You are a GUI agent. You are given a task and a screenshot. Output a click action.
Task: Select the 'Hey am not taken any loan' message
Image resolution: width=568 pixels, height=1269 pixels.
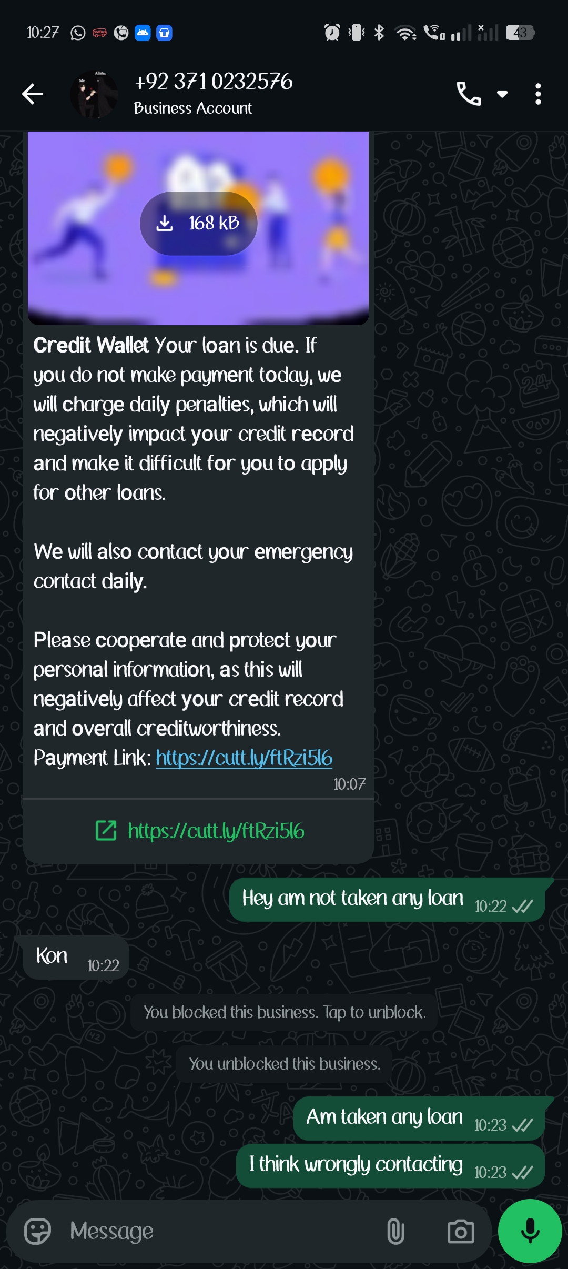[387, 900]
